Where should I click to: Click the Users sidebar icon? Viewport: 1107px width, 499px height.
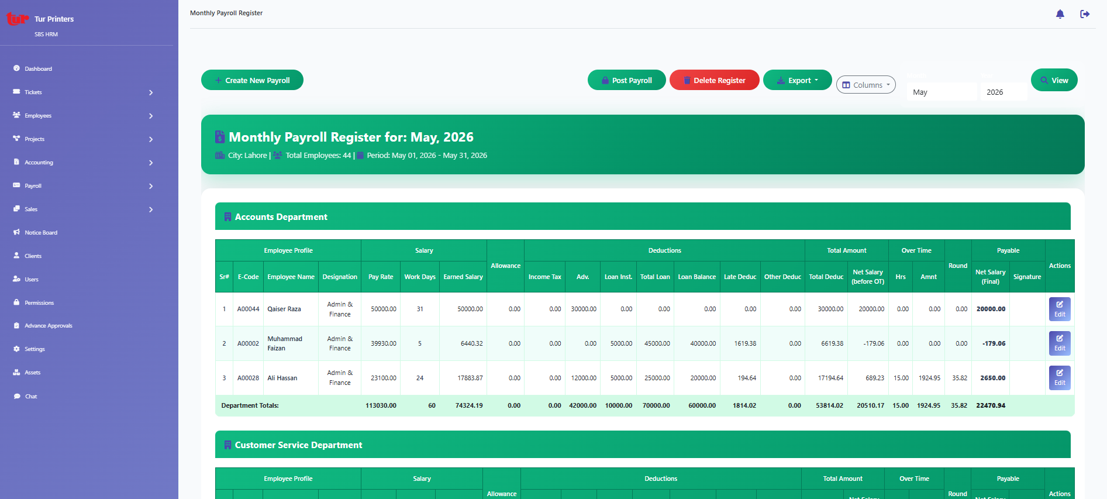(x=16, y=279)
